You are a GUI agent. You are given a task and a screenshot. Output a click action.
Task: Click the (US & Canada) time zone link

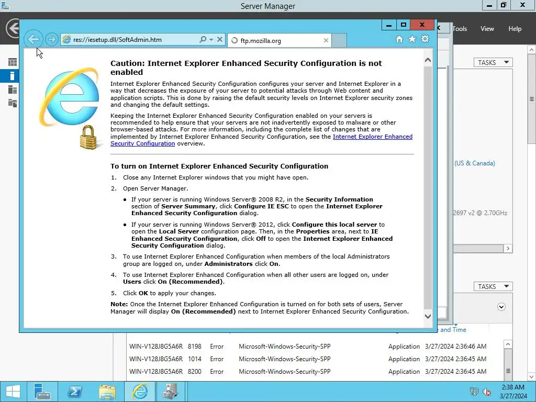[475, 163]
